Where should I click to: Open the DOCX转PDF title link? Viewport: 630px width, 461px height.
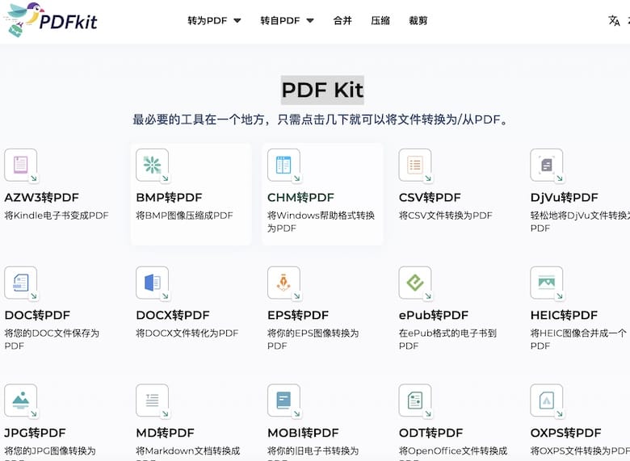(x=173, y=315)
